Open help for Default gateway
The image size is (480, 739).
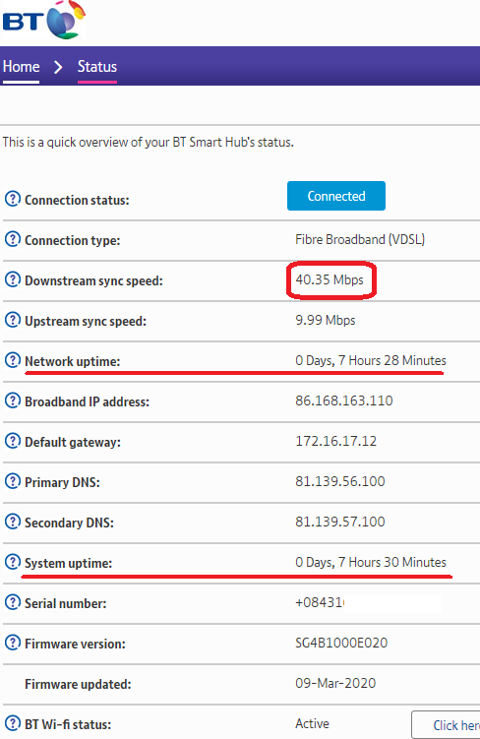(x=12, y=441)
